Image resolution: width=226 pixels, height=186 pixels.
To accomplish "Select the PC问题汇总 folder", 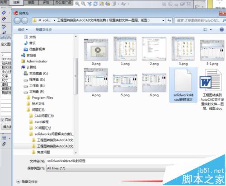I will pos(40,128).
